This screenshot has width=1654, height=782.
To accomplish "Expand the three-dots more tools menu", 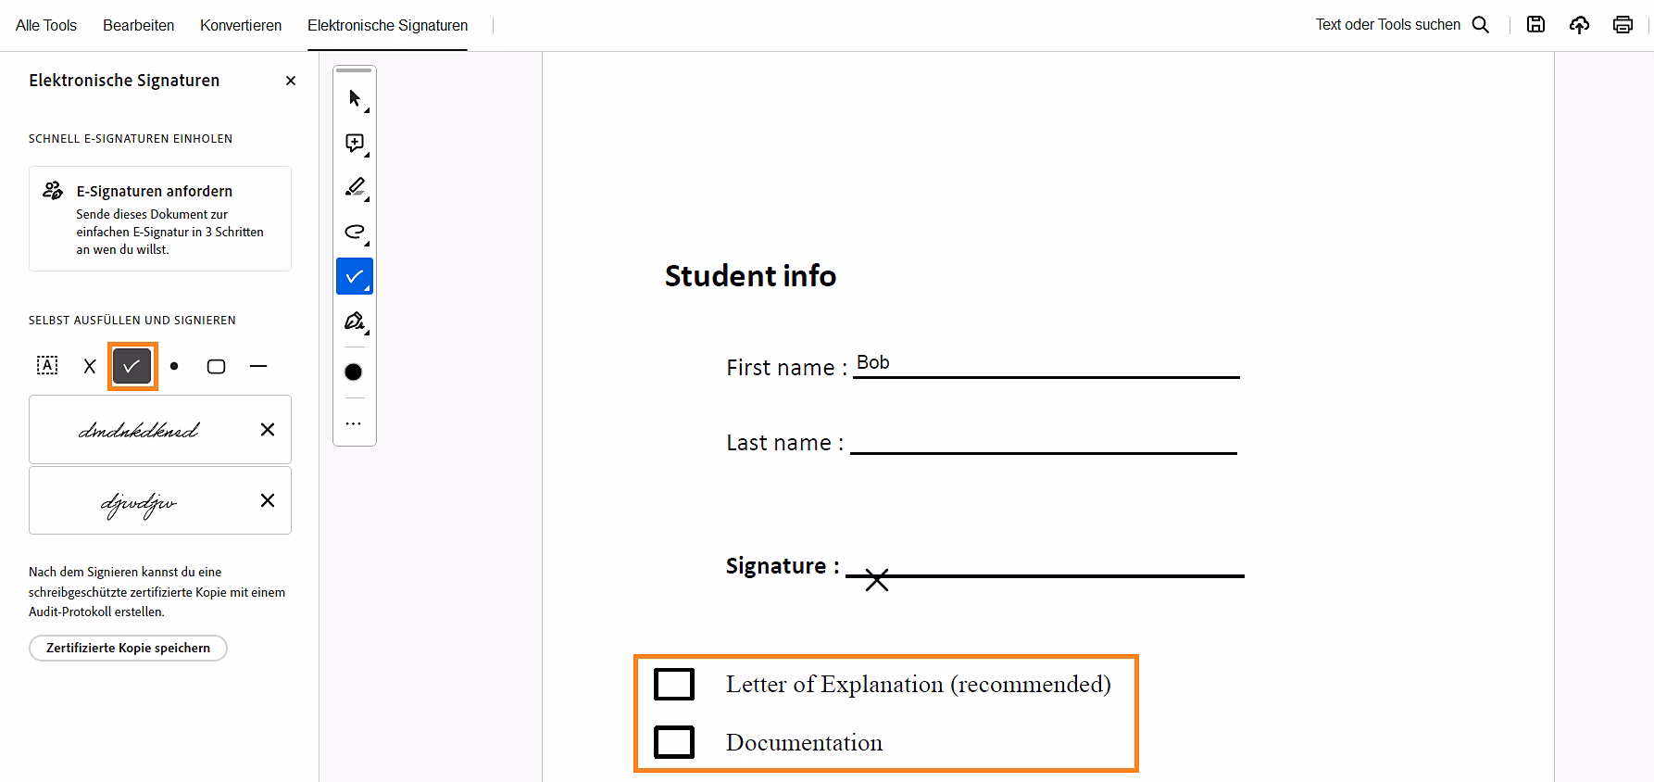I will 354,423.
